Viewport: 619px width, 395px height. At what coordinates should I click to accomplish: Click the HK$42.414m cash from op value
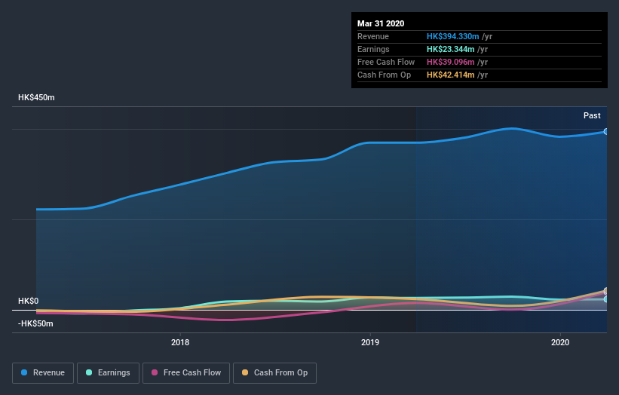pos(450,75)
